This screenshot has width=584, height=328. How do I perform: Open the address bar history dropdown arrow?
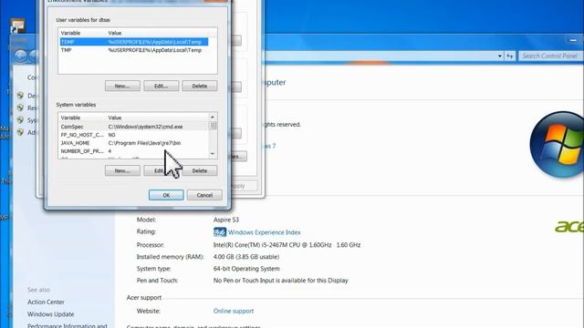500,56
